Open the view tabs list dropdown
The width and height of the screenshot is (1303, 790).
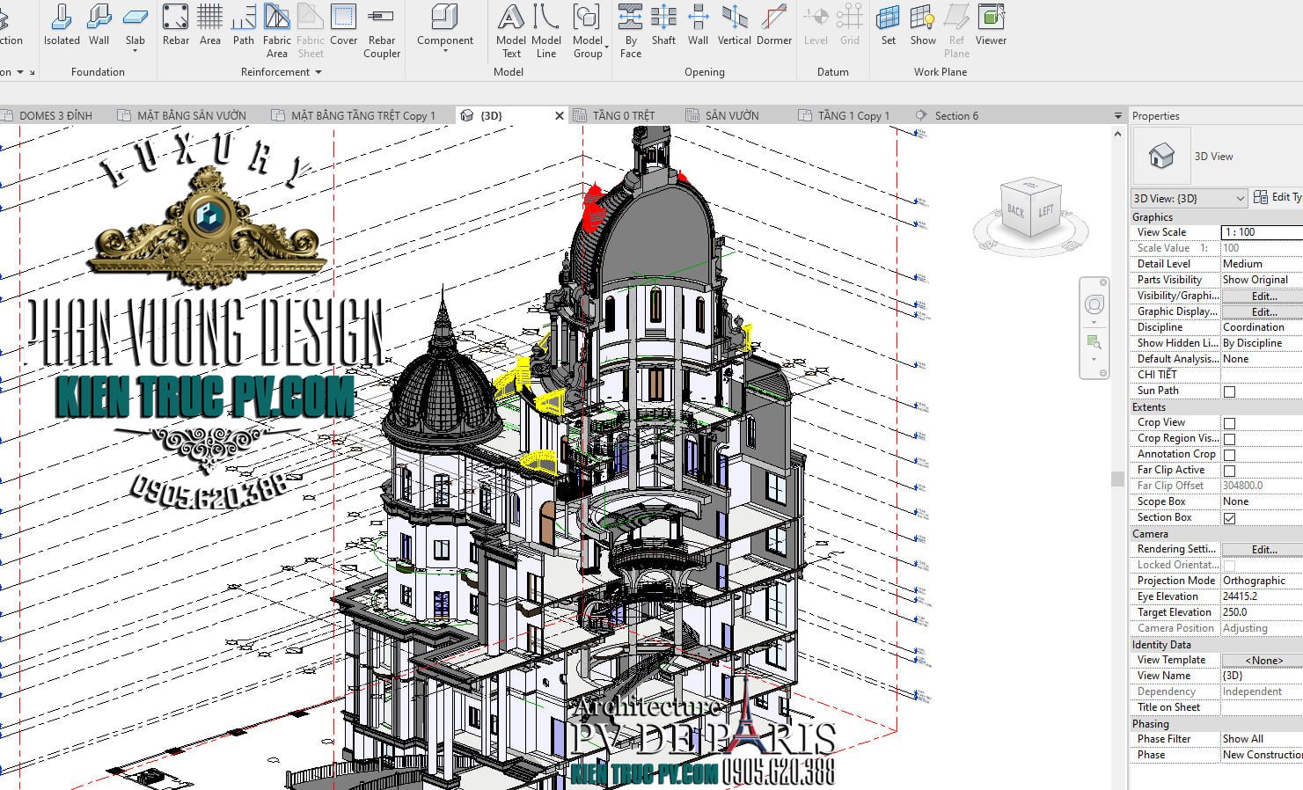[x=1118, y=115]
